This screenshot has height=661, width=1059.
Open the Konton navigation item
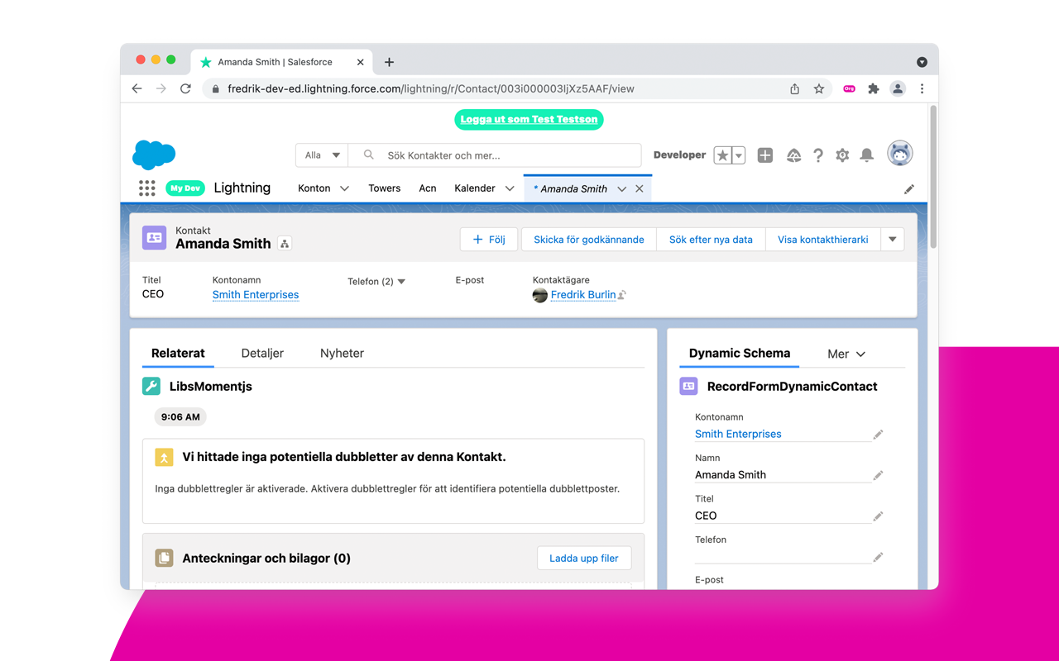(x=314, y=188)
